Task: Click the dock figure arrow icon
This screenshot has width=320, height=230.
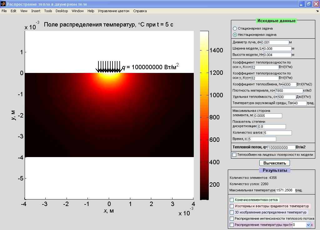Action: pyautogui.click(x=317, y=11)
